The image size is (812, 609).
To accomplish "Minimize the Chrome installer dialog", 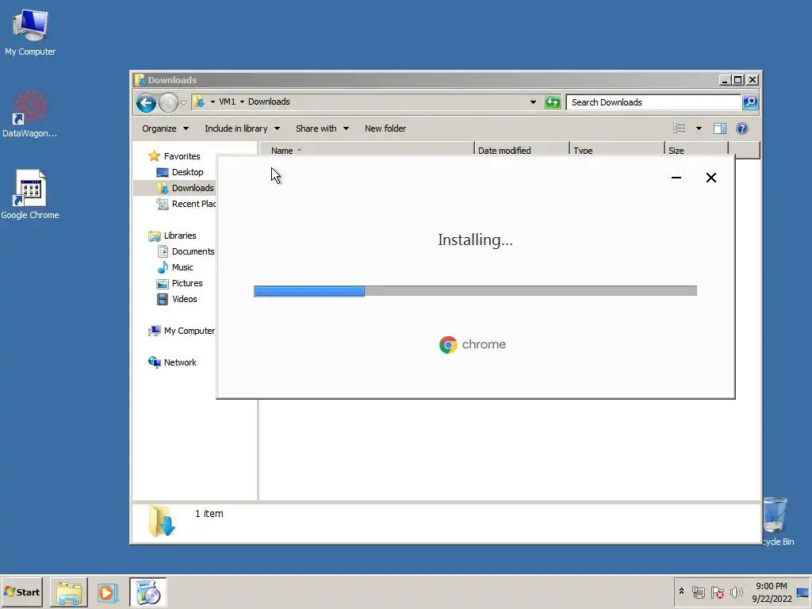I will [676, 178].
